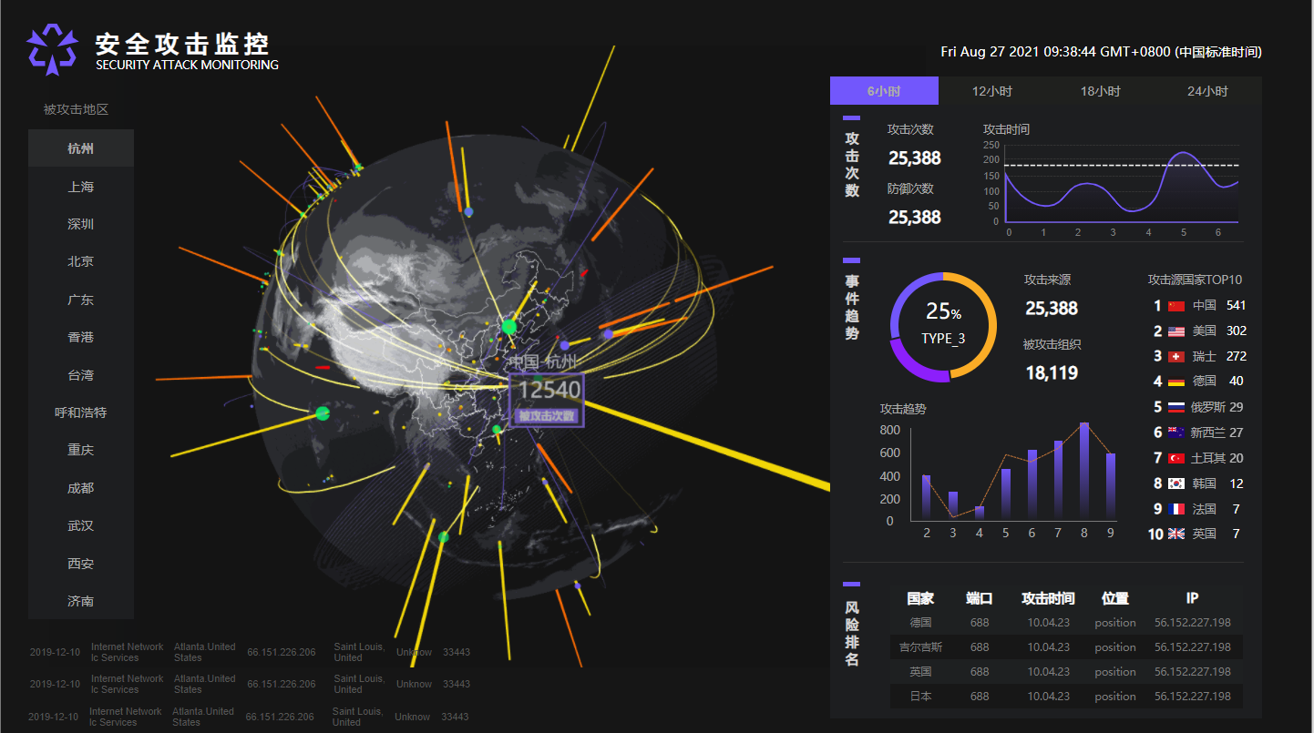Image resolution: width=1314 pixels, height=733 pixels.
Task: Select 济南 in attacked regions list
Action: 81,601
